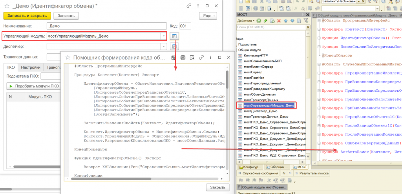Expand Функция АлгАвтоПоиск code block
Image resolution: width=402 pixels, height=194 pixels.
click(x=319, y=152)
